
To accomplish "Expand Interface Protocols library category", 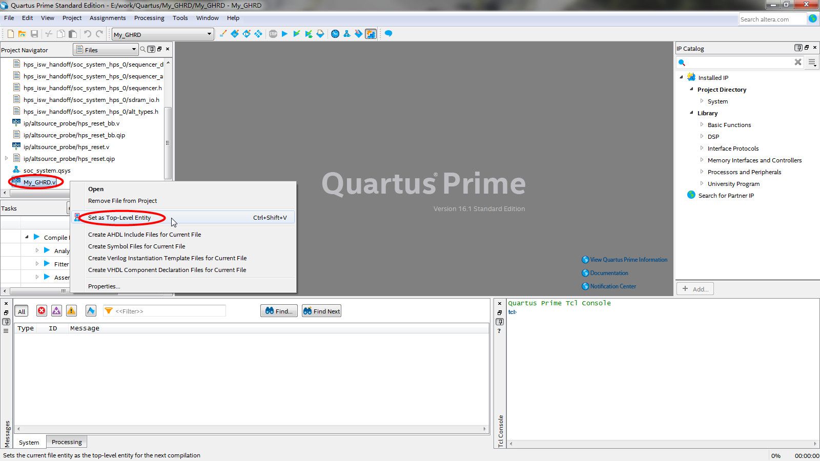I will point(702,148).
